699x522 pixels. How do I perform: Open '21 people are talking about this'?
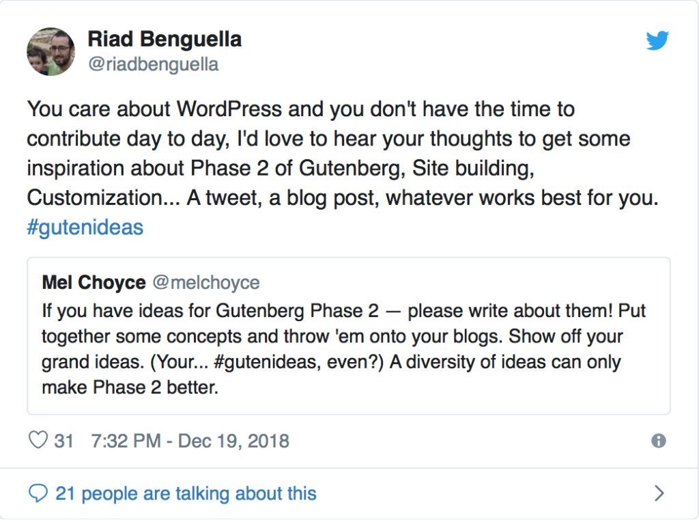point(186,493)
